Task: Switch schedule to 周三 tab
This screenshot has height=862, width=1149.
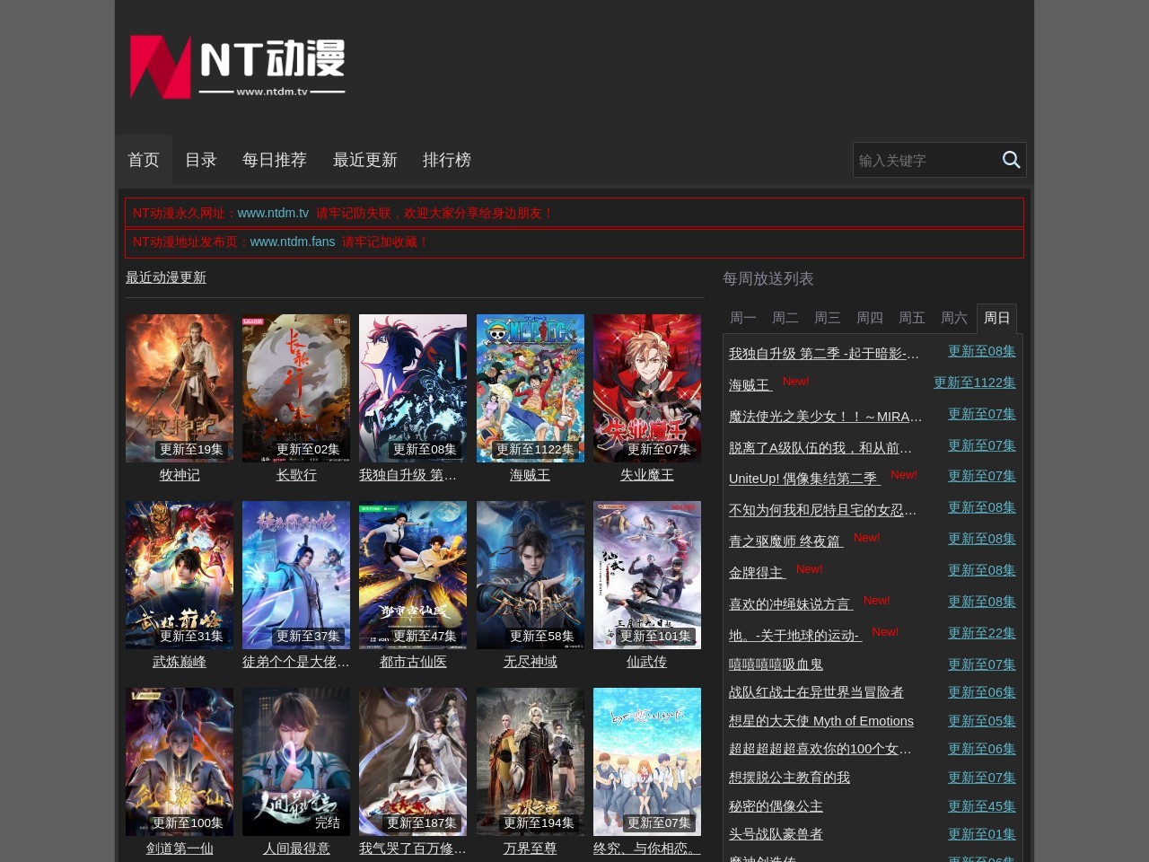Action: pos(828,318)
